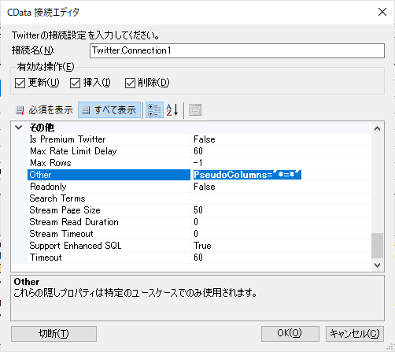Select the Other property row
Viewport: 395px width, 352px height.
pos(109,175)
